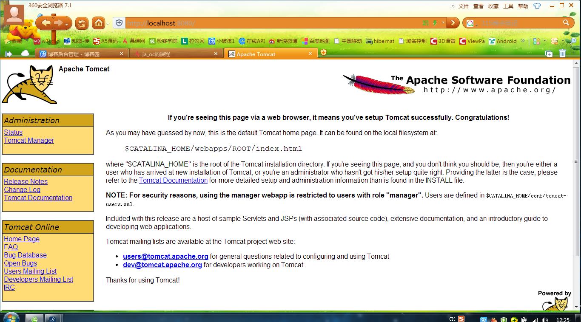This screenshot has height=322, width=581.
Task: Click the search magnifier icon
Action: pos(566,23)
